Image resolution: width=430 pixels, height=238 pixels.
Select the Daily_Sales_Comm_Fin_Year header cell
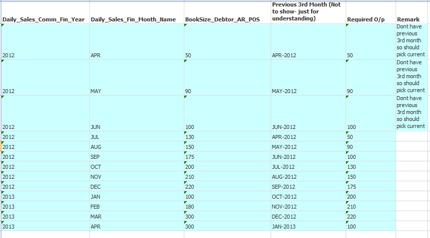point(45,13)
